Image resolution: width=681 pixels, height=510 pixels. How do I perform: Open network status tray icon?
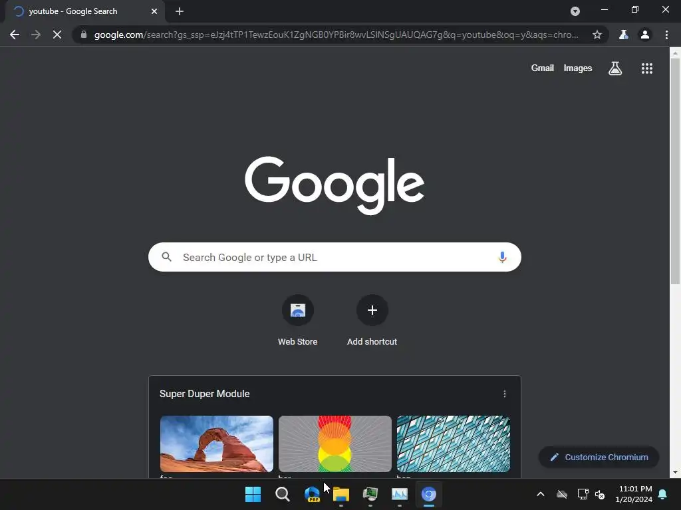(x=583, y=494)
